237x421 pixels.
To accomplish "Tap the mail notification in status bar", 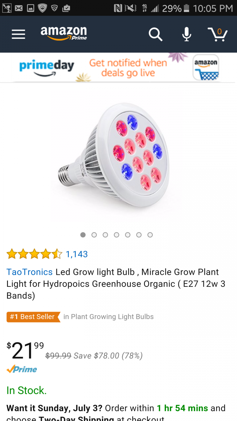I will pos(19,8).
